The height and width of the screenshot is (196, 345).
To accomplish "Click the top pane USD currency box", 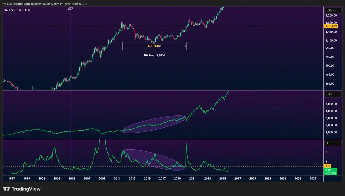I will click(x=333, y=10).
